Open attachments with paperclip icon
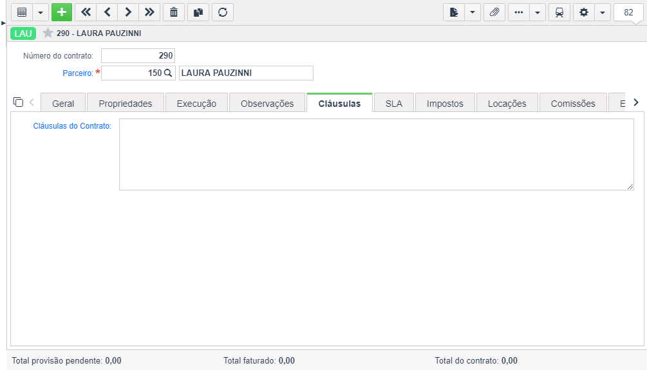The width and height of the screenshot is (647, 370). (494, 12)
